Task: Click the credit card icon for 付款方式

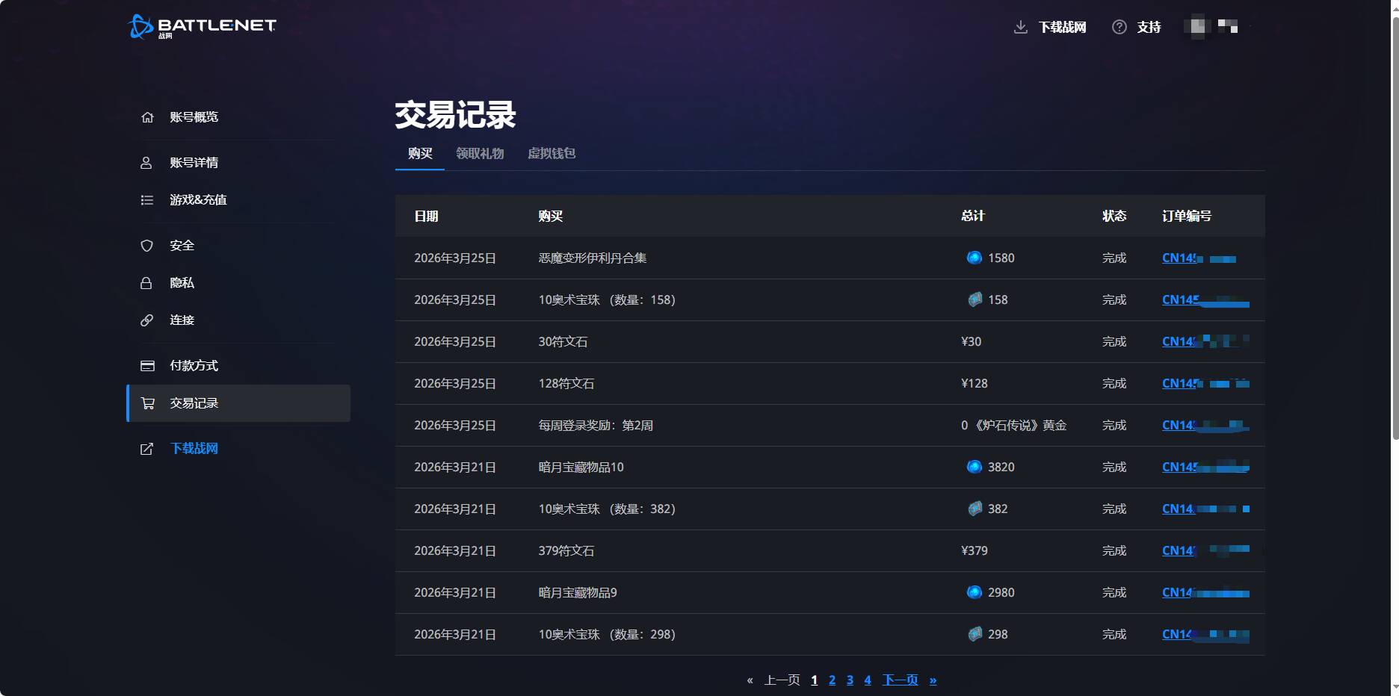Action: tap(147, 366)
